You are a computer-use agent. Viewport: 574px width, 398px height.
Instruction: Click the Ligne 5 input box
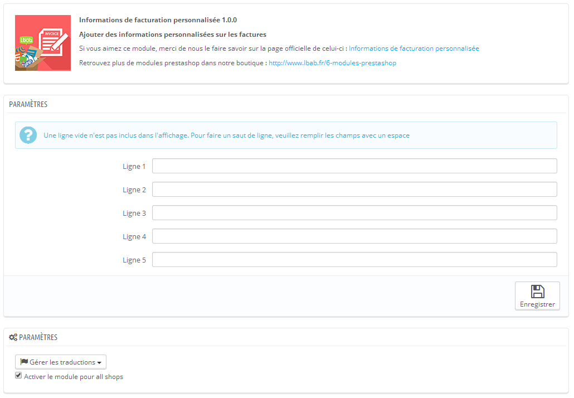click(x=354, y=260)
